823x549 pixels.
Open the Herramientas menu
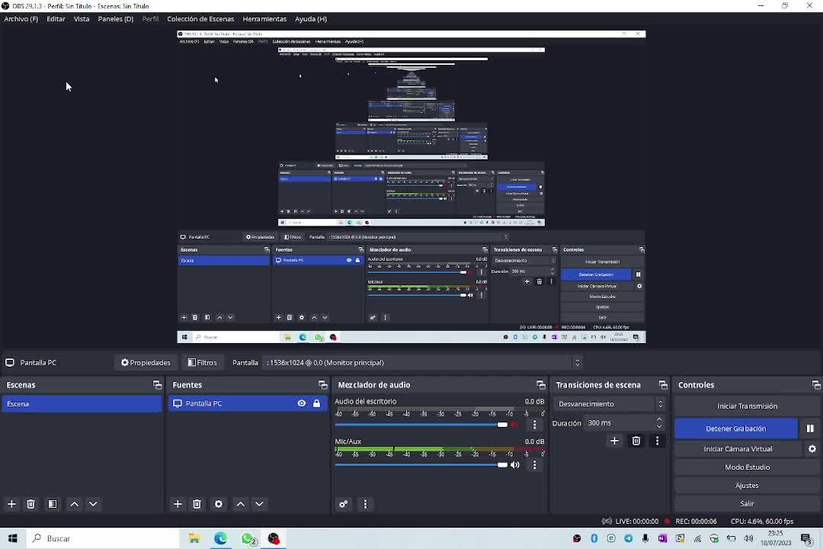pyautogui.click(x=264, y=19)
